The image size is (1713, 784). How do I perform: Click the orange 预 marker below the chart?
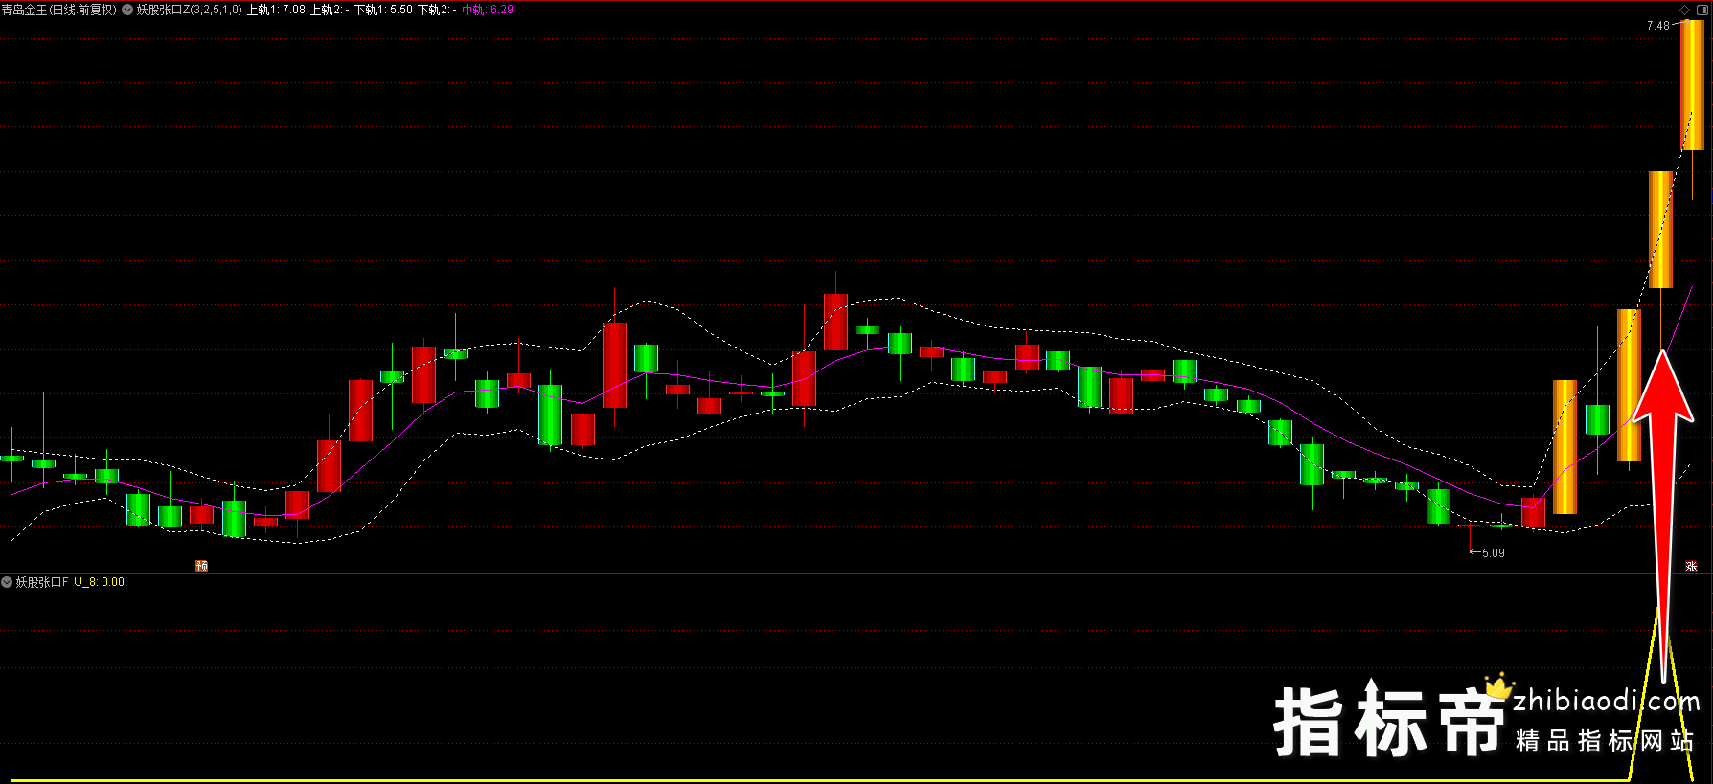201,566
